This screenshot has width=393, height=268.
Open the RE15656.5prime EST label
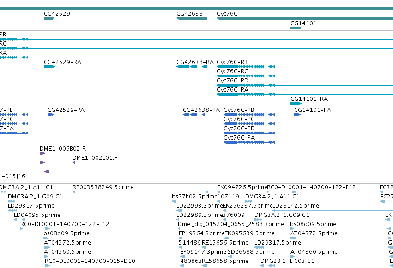225,243
